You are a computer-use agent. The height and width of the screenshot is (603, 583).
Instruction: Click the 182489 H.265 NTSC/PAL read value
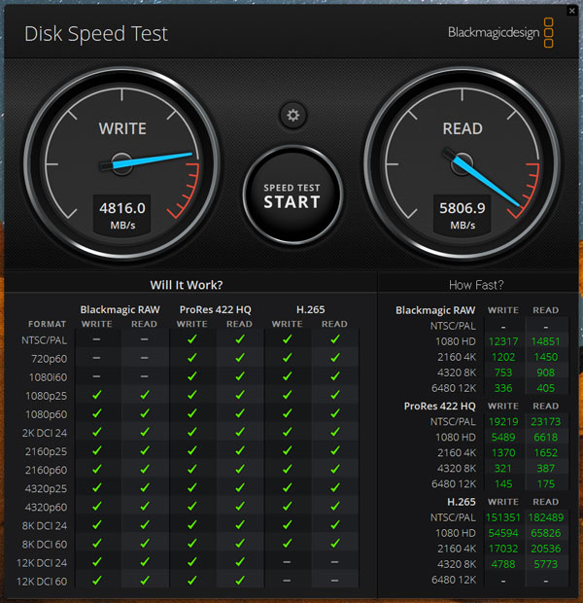point(545,516)
